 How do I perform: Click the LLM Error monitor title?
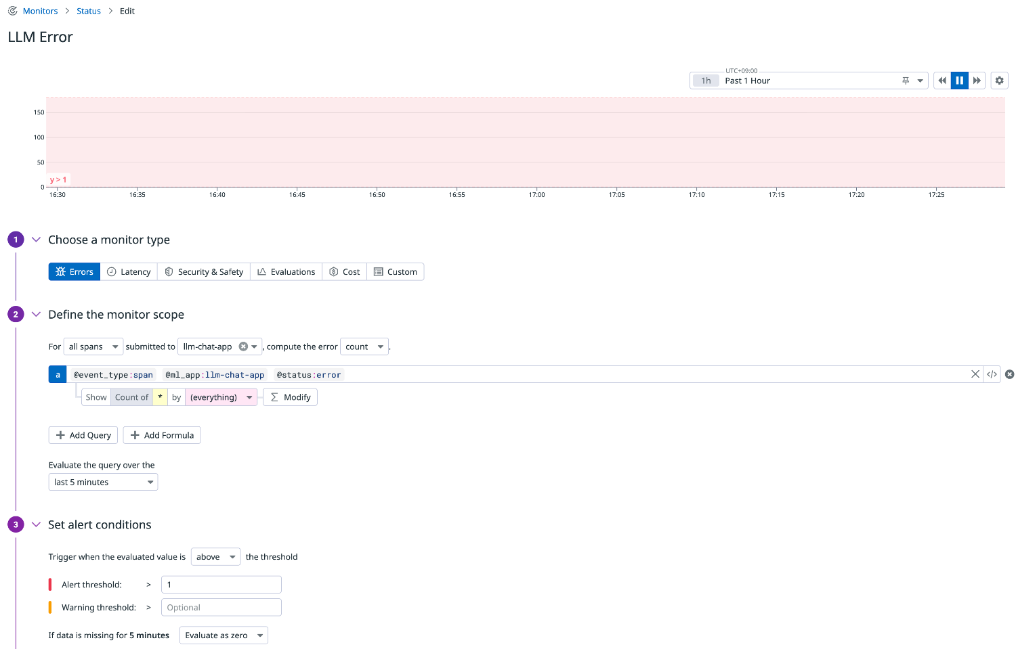[41, 37]
